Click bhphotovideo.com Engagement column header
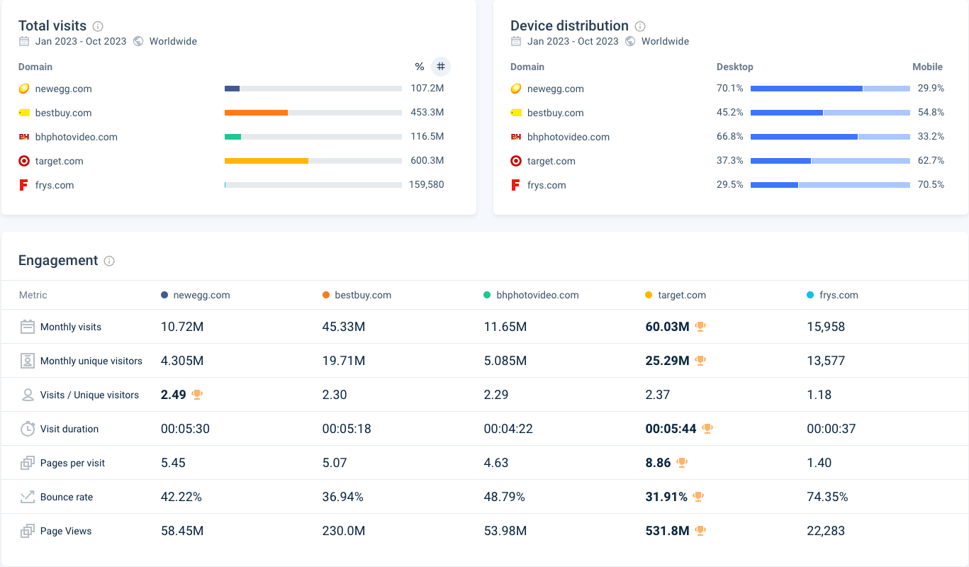 tap(532, 295)
